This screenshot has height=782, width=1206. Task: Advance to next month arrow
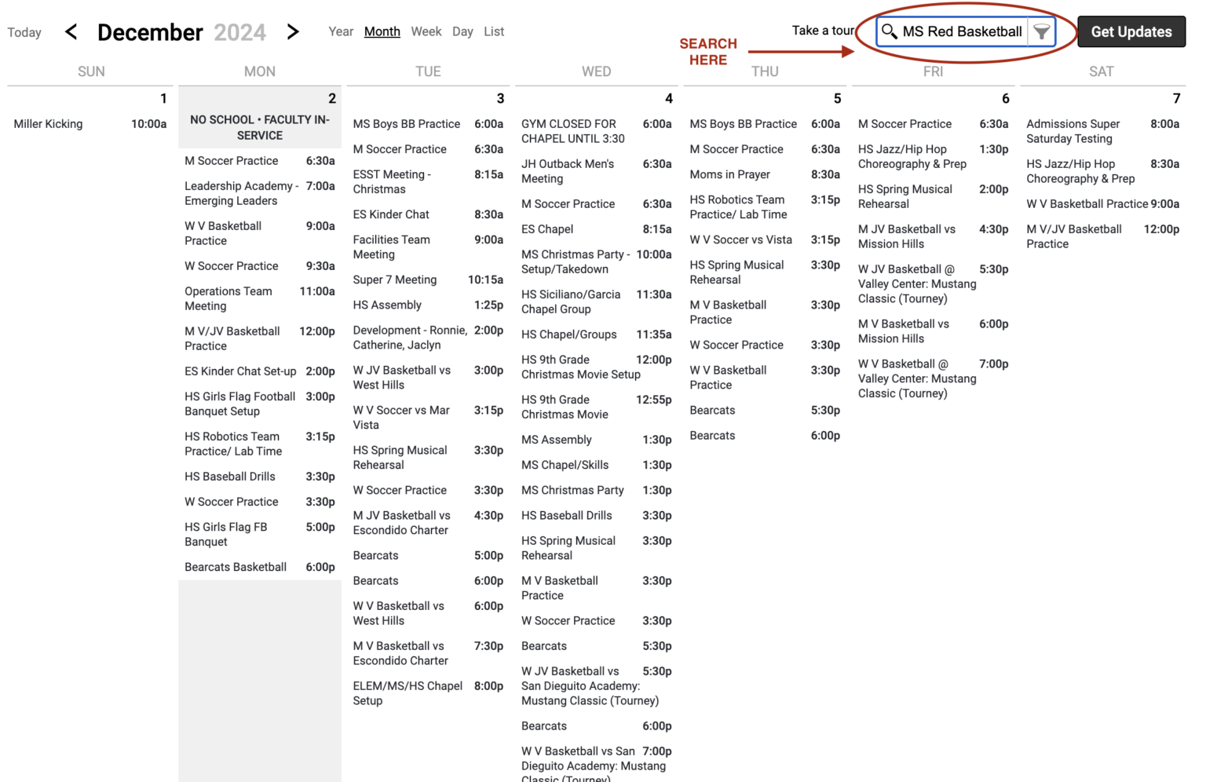(x=293, y=32)
